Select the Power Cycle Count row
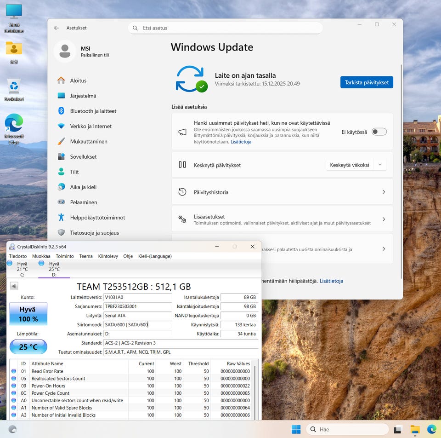The image size is (441, 438). point(132,393)
